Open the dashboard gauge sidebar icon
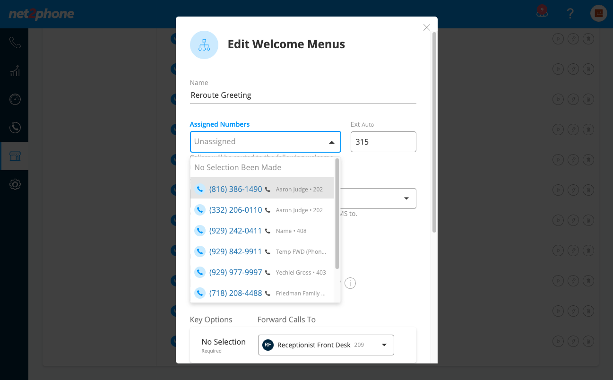The width and height of the screenshot is (613, 380). (15, 99)
